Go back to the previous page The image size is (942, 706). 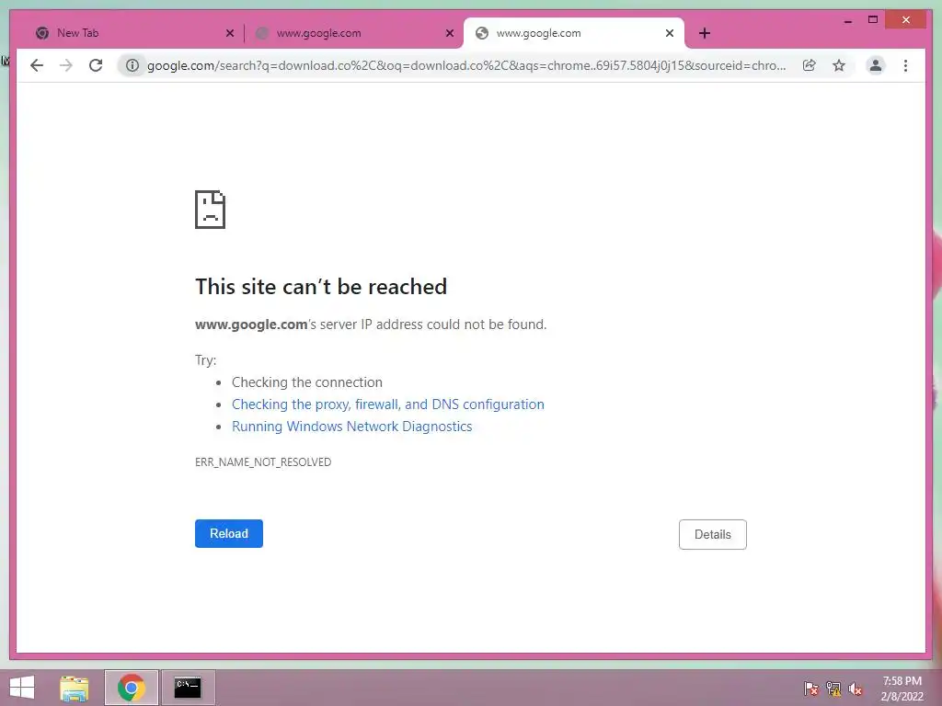[37, 65]
